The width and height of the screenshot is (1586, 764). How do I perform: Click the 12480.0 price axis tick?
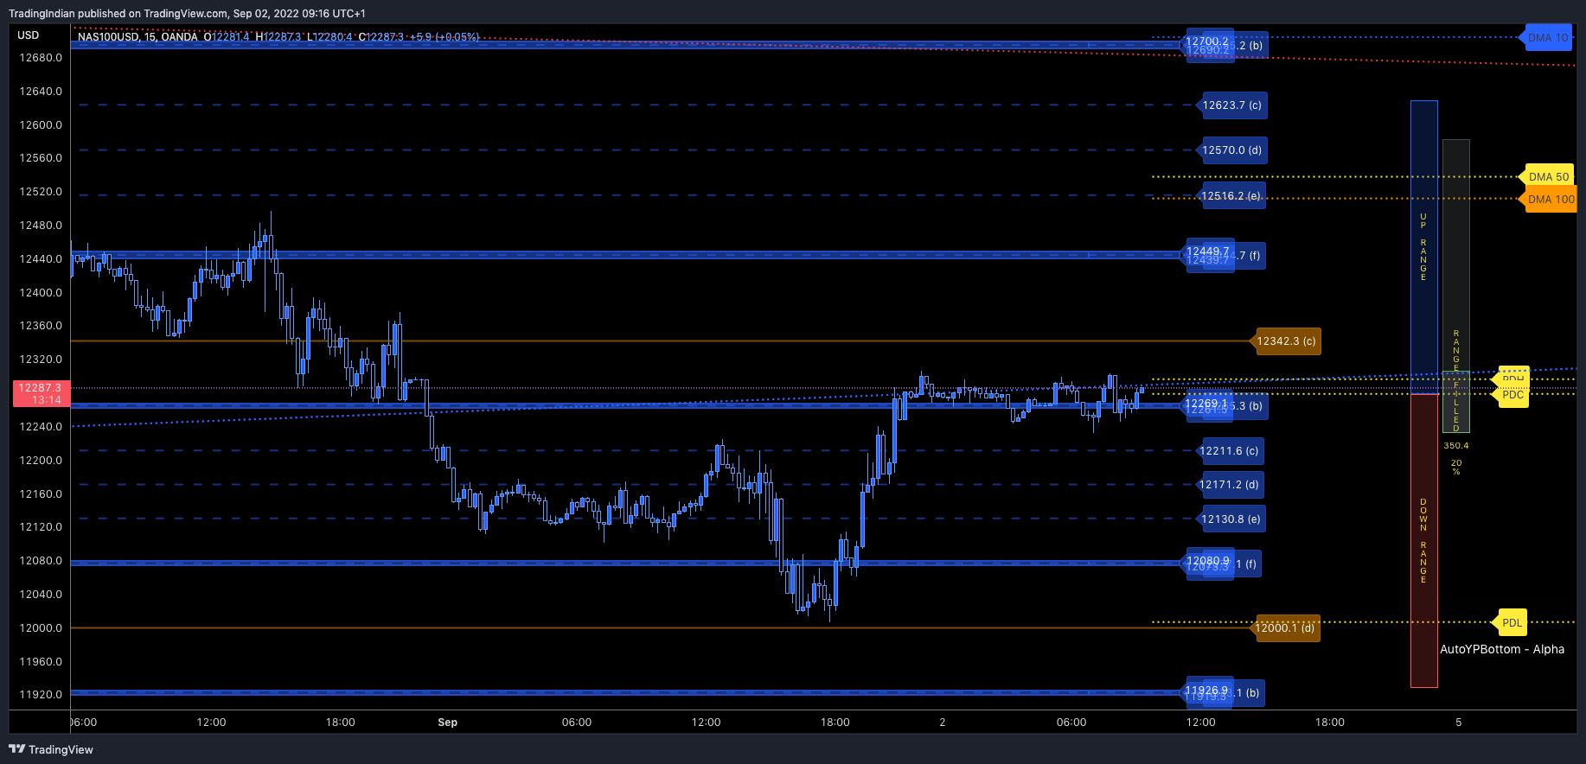tap(41, 226)
